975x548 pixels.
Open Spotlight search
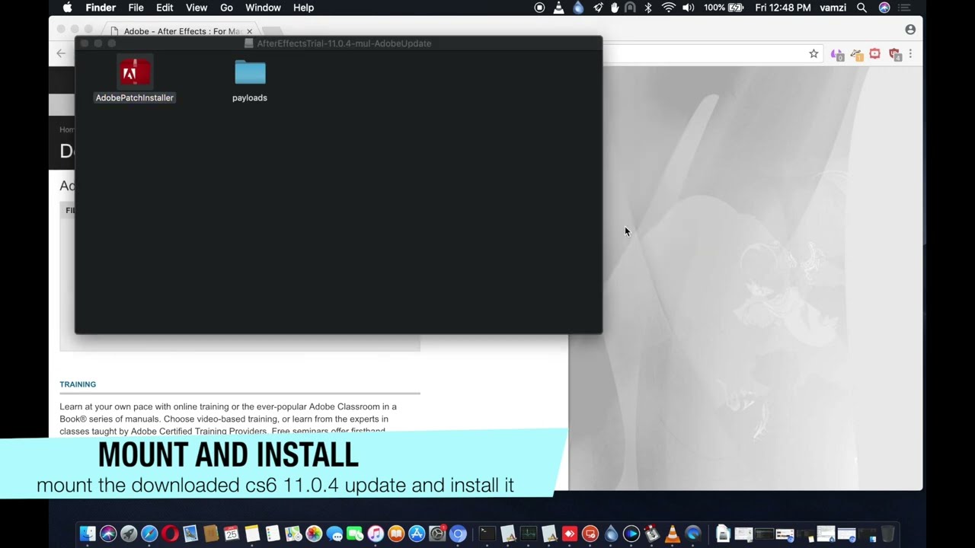[862, 8]
